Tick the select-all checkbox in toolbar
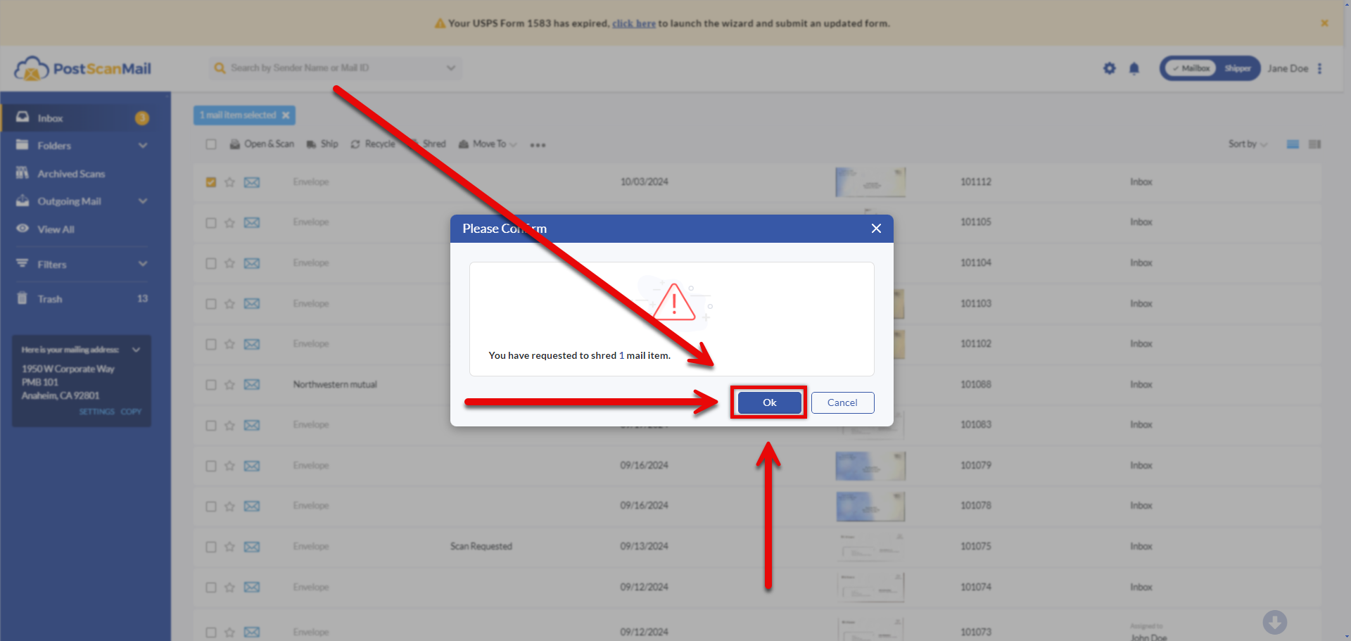The height and width of the screenshot is (641, 1351). [x=211, y=144]
